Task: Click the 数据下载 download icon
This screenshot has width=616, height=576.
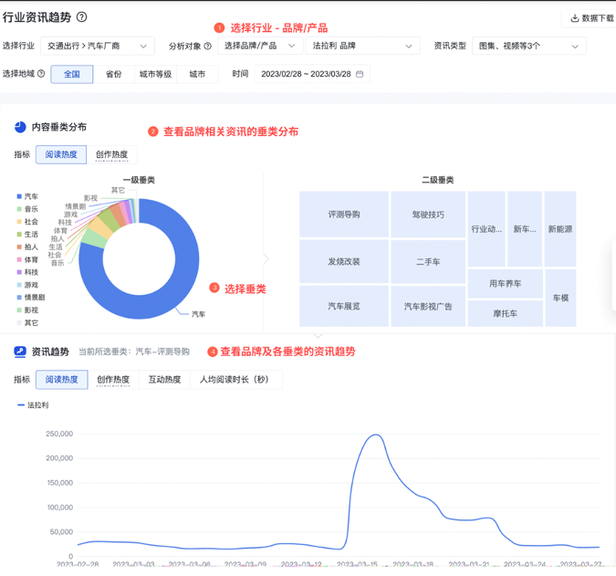Action: 575,18
